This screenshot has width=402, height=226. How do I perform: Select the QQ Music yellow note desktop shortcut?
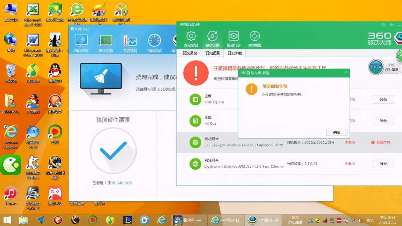pyautogui.click(x=33, y=73)
